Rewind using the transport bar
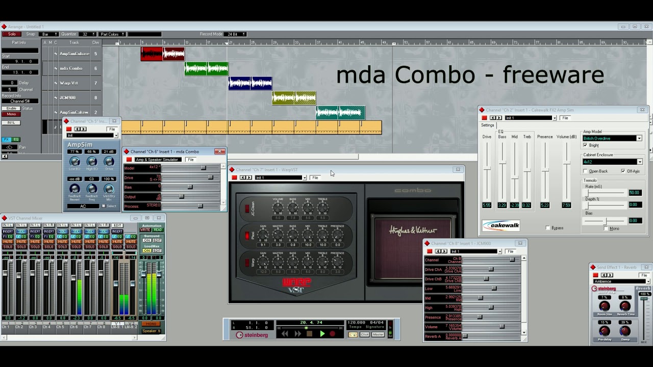Viewport: 653px width, 367px height. pyautogui.click(x=285, y=334)
